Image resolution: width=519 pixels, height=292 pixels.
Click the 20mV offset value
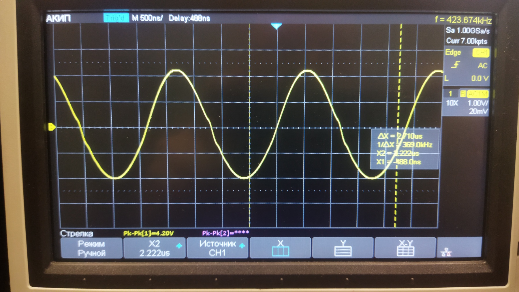click(x=478, y=111)
